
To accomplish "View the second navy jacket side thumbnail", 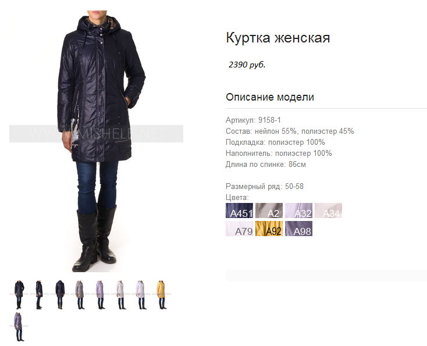I will coord(39,294).
